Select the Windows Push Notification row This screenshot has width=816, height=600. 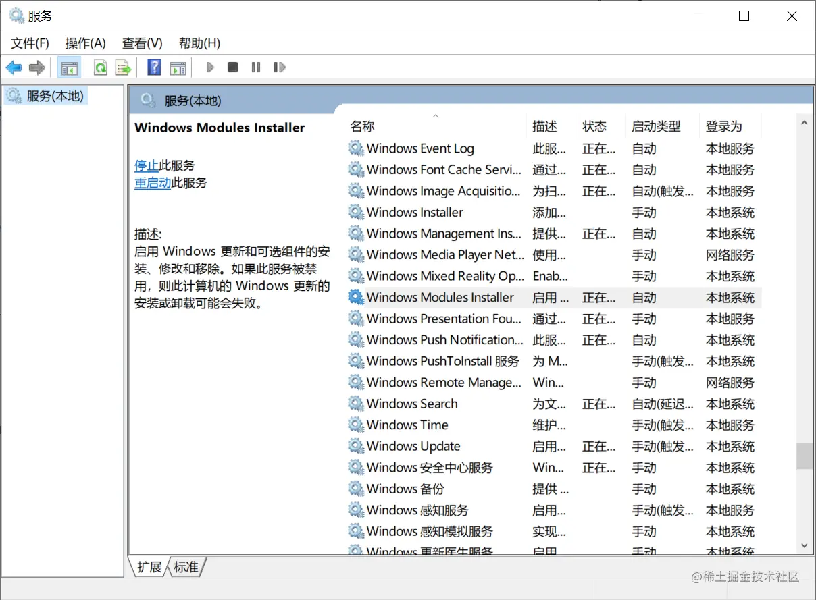tap(554, 339)
